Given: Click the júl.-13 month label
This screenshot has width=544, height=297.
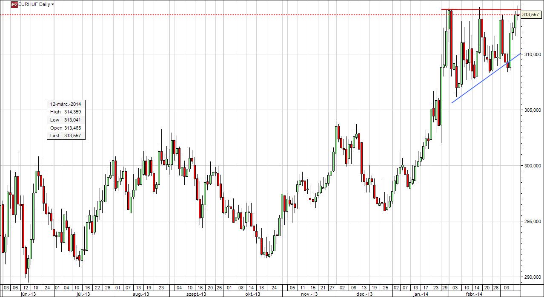Looking at the screenshot, I should point(83,294).
